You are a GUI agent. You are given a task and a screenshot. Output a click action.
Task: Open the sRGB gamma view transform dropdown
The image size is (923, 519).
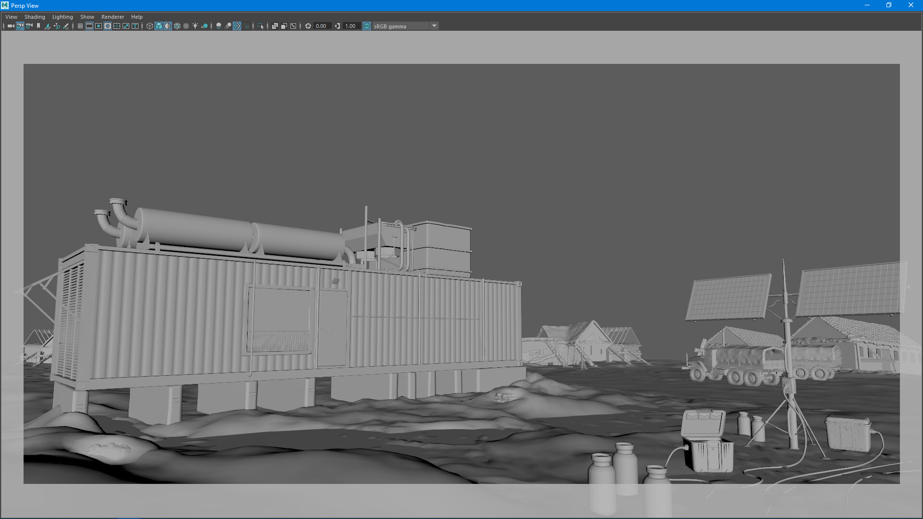pyautogui.click(x=434, y=26)
